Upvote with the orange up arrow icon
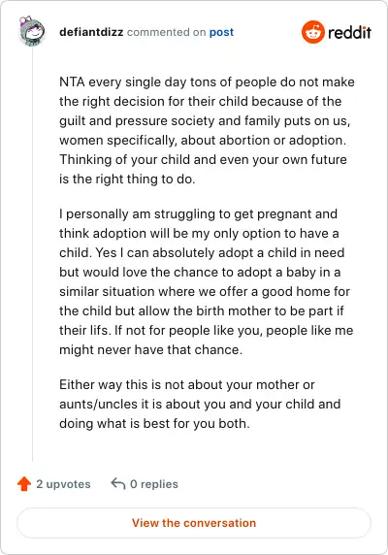The image size is (388, 555). [24, 484]
